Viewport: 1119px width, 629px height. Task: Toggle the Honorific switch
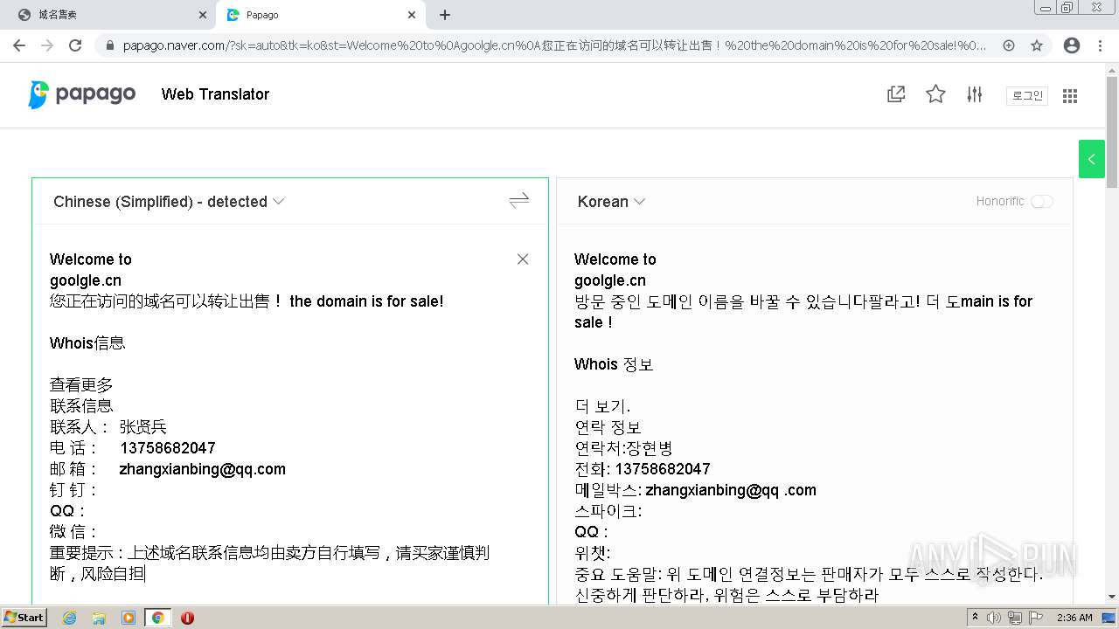pos(1041,201)
